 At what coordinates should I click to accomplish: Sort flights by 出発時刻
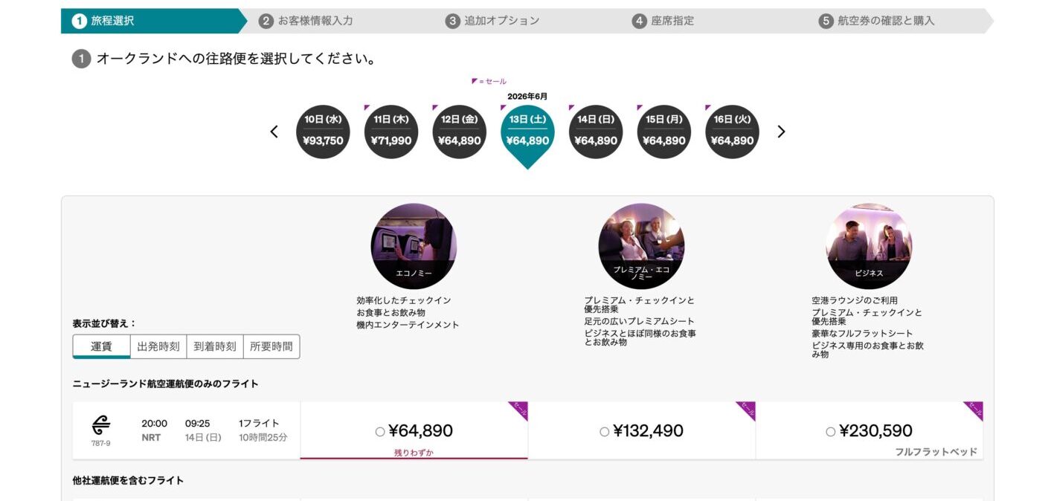158,346
